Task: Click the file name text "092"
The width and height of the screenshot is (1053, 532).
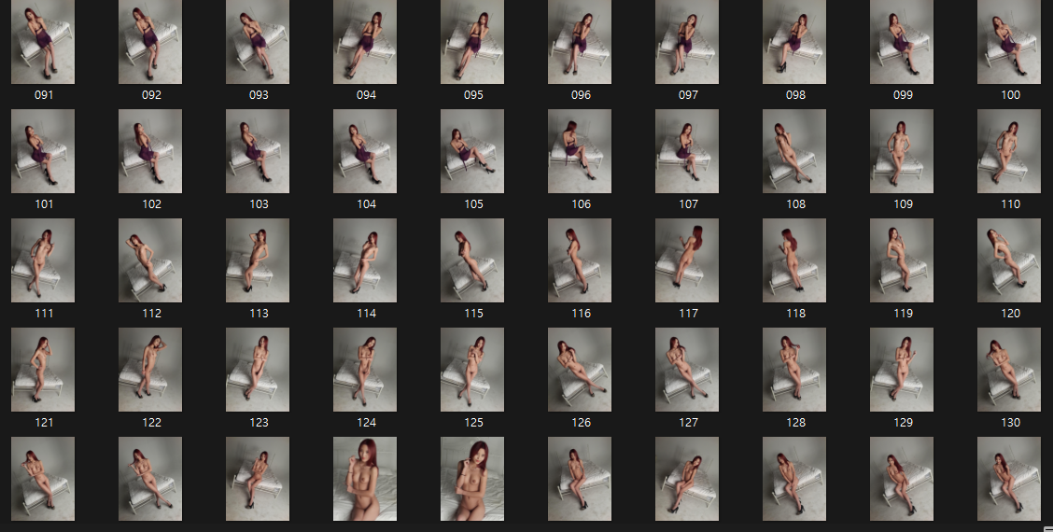Action: coord(151,94)
